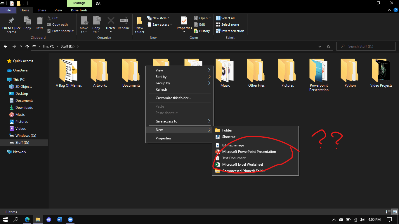
Task: Select Quick access in sidebar
Action: [x=23, y=61]
